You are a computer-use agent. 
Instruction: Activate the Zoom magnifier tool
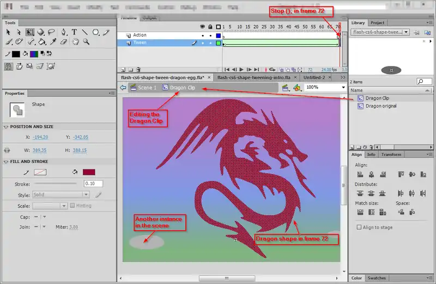click(86, 41)
